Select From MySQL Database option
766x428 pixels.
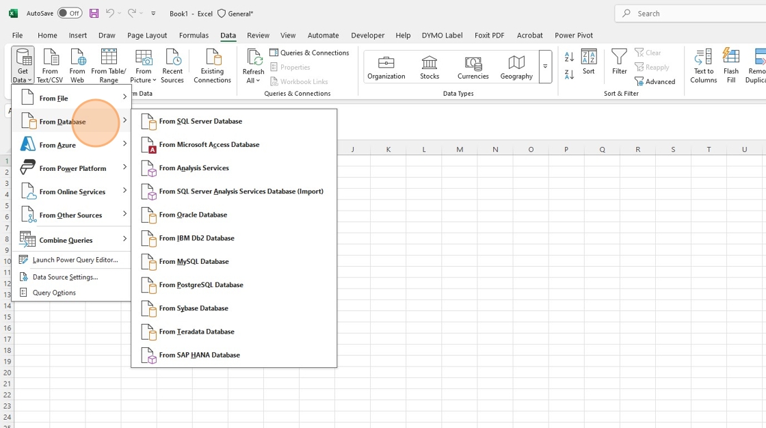pyautogui.click(x=194, y=261)
